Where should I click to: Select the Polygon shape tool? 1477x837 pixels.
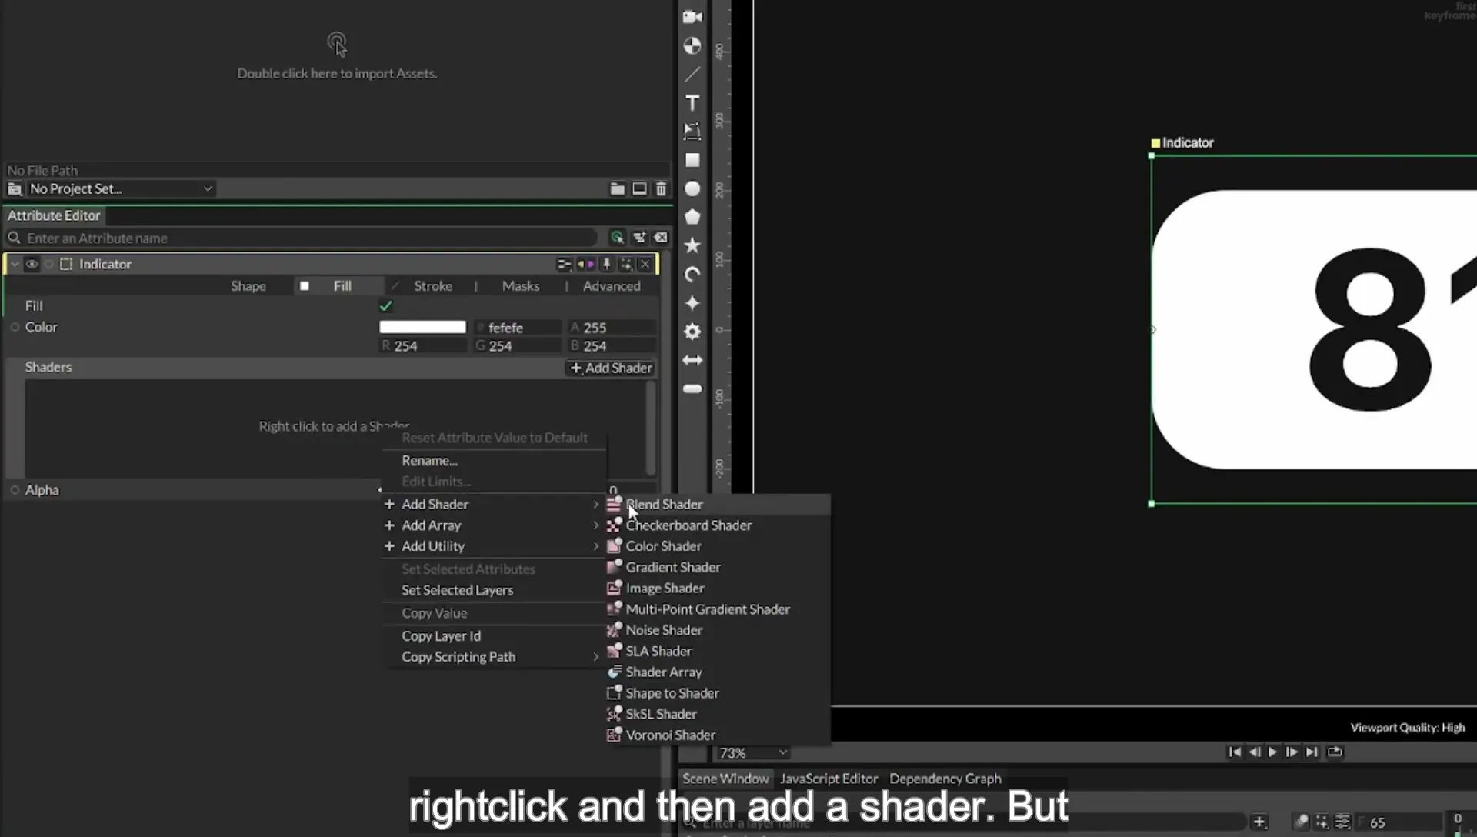(692, 217)
